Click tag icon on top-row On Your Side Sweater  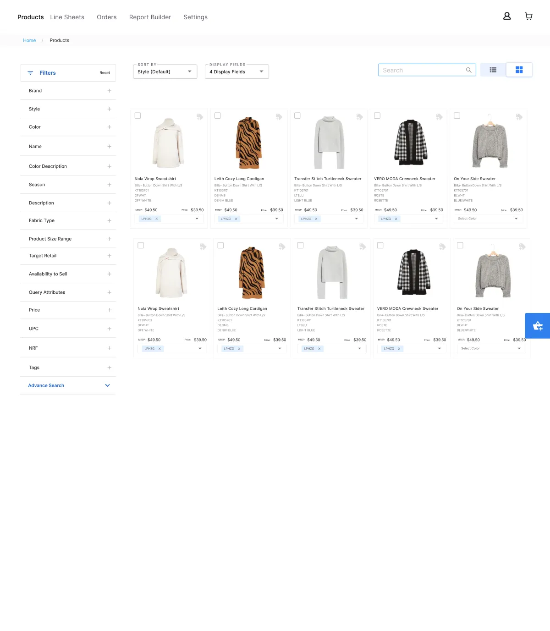(x=519, y=117)
